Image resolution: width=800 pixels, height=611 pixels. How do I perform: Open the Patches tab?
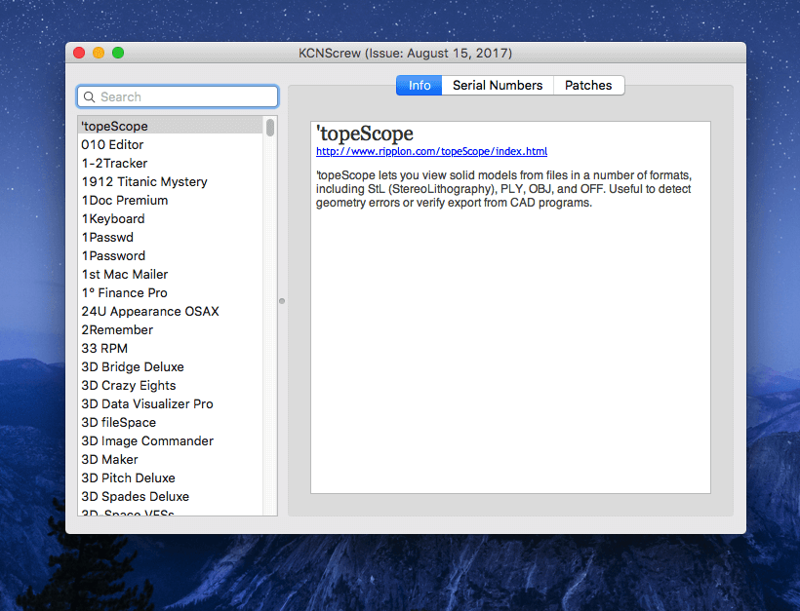[x=588, y=86]
